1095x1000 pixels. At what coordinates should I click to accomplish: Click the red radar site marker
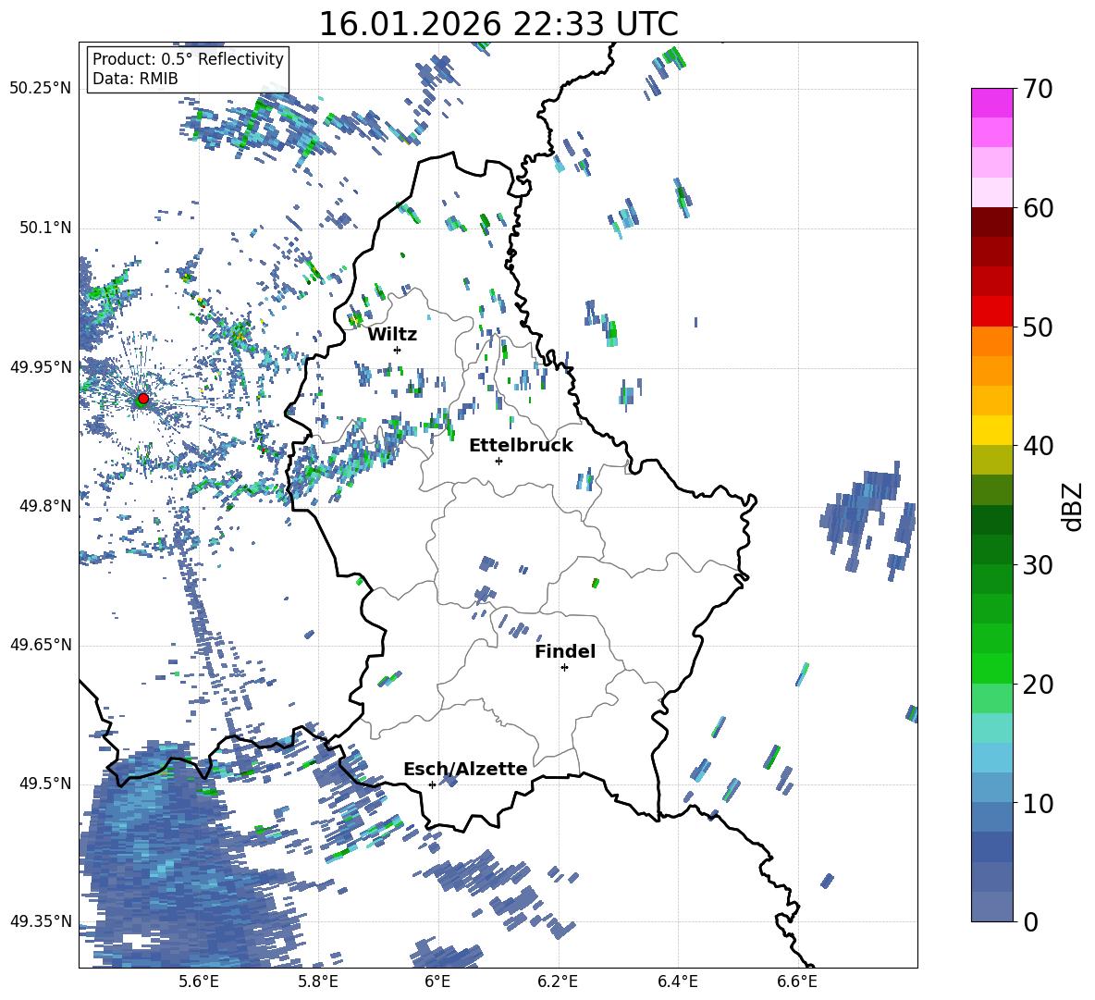[x=143, y=399]
